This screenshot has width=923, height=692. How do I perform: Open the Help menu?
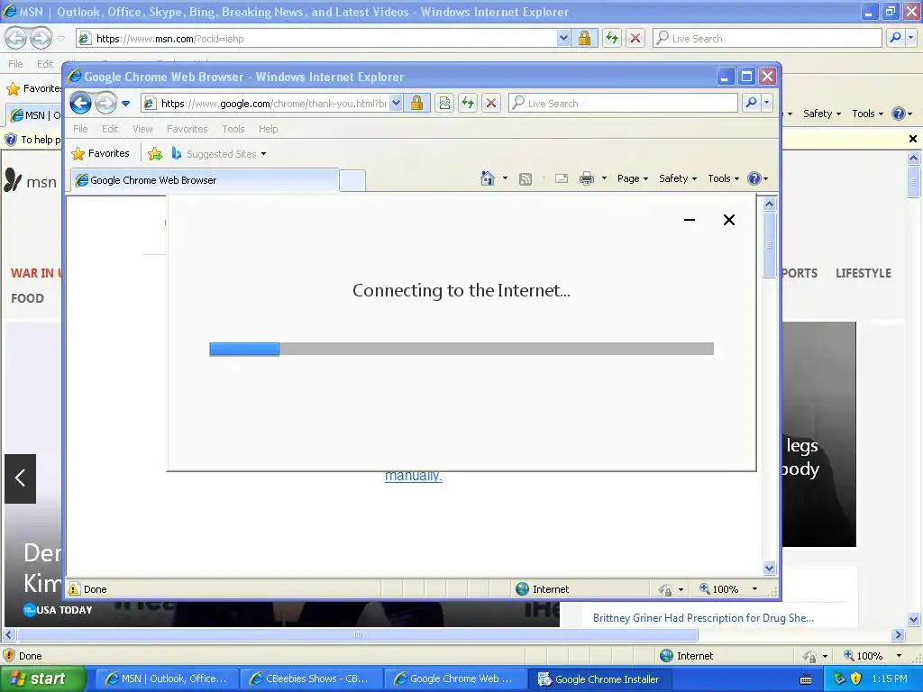coord(269,129)
